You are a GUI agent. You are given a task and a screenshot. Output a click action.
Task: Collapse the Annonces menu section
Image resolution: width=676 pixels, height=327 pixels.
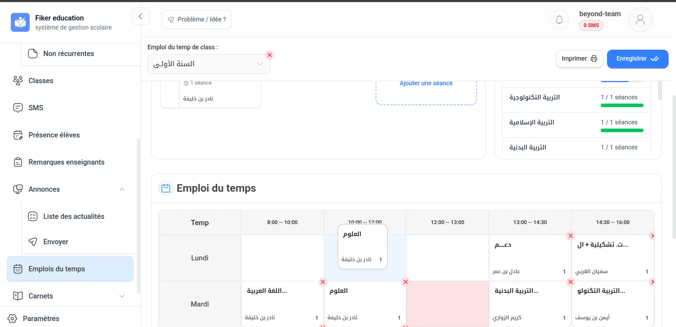tap(122, 190)
